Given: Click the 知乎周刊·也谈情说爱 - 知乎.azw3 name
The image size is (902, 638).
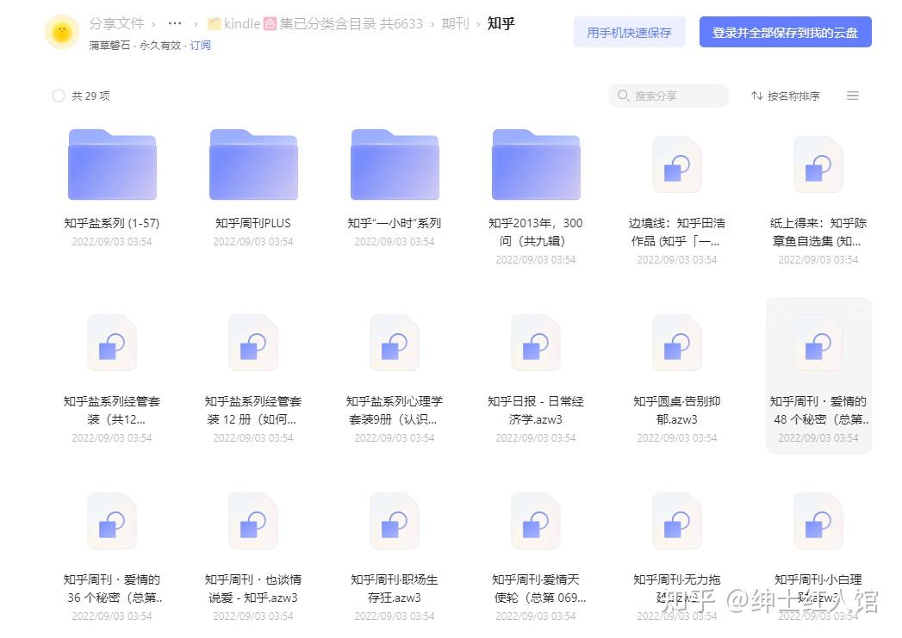Looking at the screenshot, I should 253,589.
